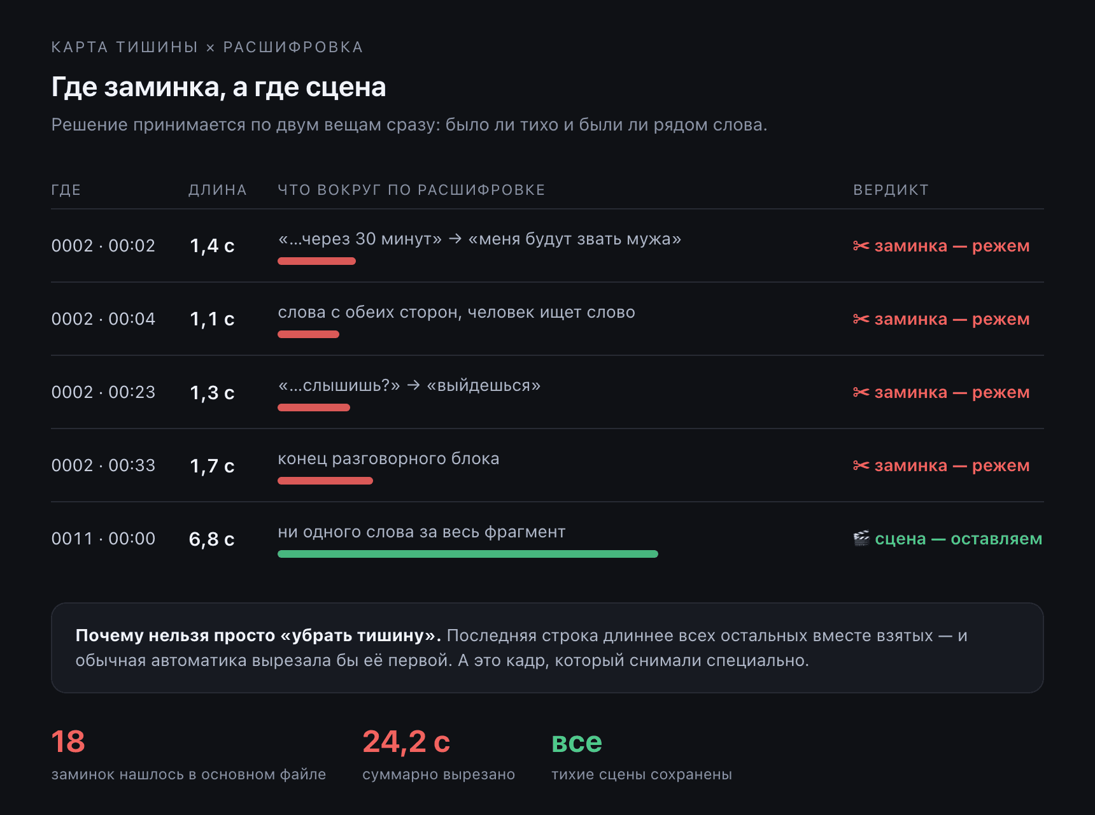
Task: Open timestamp 0002 · 00:02
Action: [103, 246]
